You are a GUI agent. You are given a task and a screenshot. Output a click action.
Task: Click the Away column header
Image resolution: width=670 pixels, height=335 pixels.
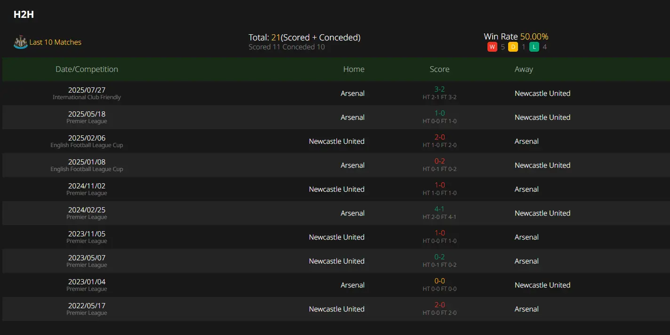tap(524, 69)
